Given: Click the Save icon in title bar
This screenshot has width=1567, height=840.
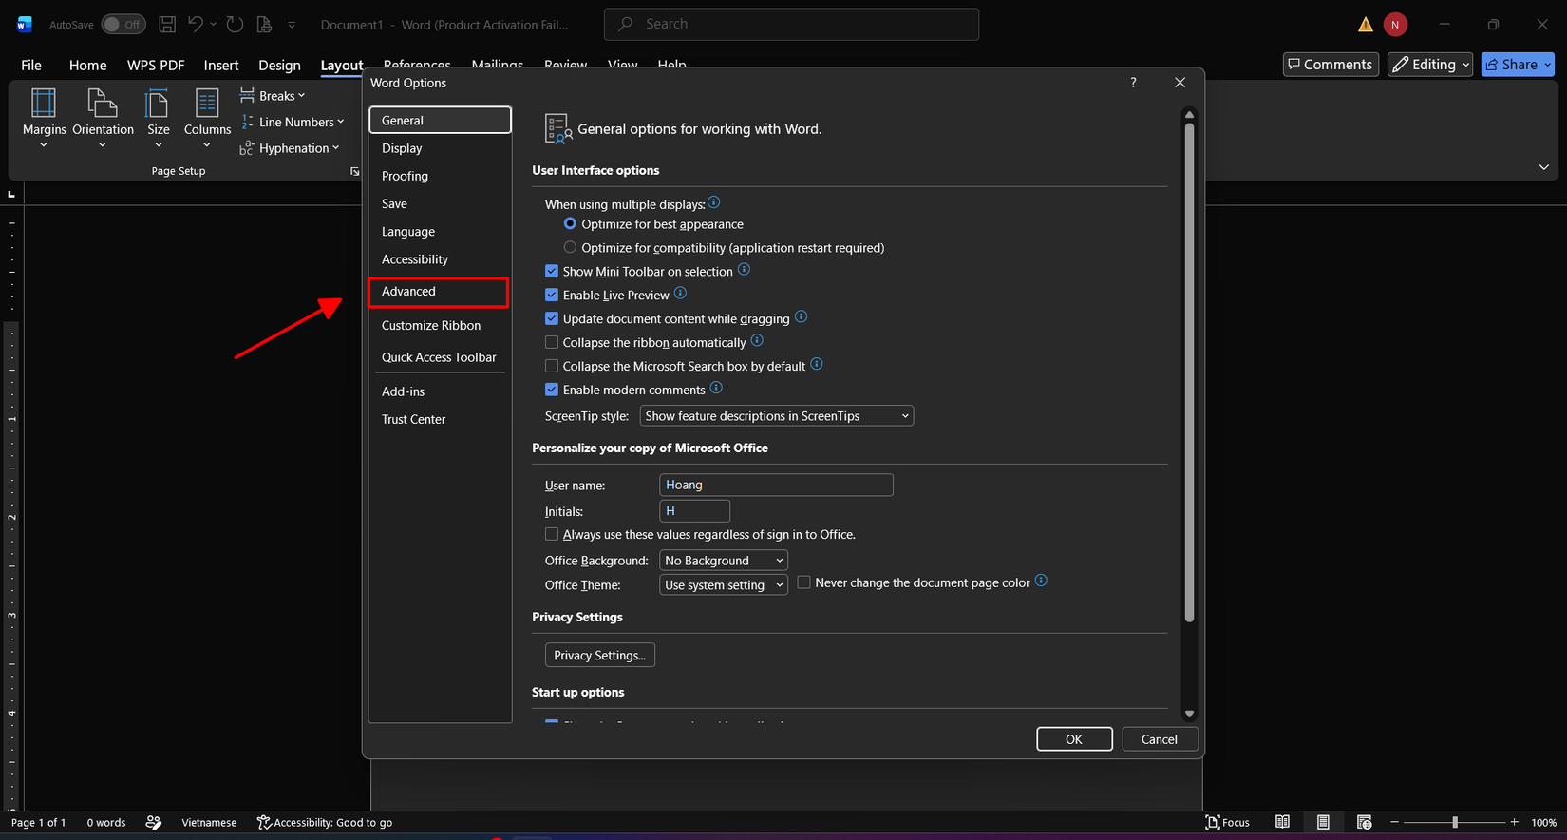Looking at the screenshot, I should click(167, 25).
